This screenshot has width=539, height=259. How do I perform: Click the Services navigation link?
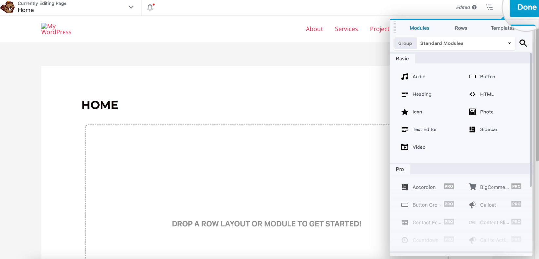(x=346, y=29)
